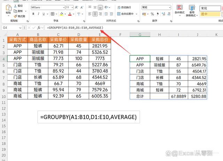Toggle align right horizontal alignment
Image resolution: width=223 pixels, height=161 pixels.
pos(100,14)
